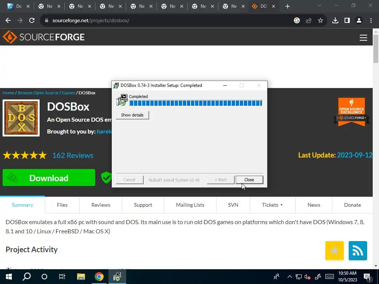
Task: Click the yellow star favorite button
Action: coord(335,251)
